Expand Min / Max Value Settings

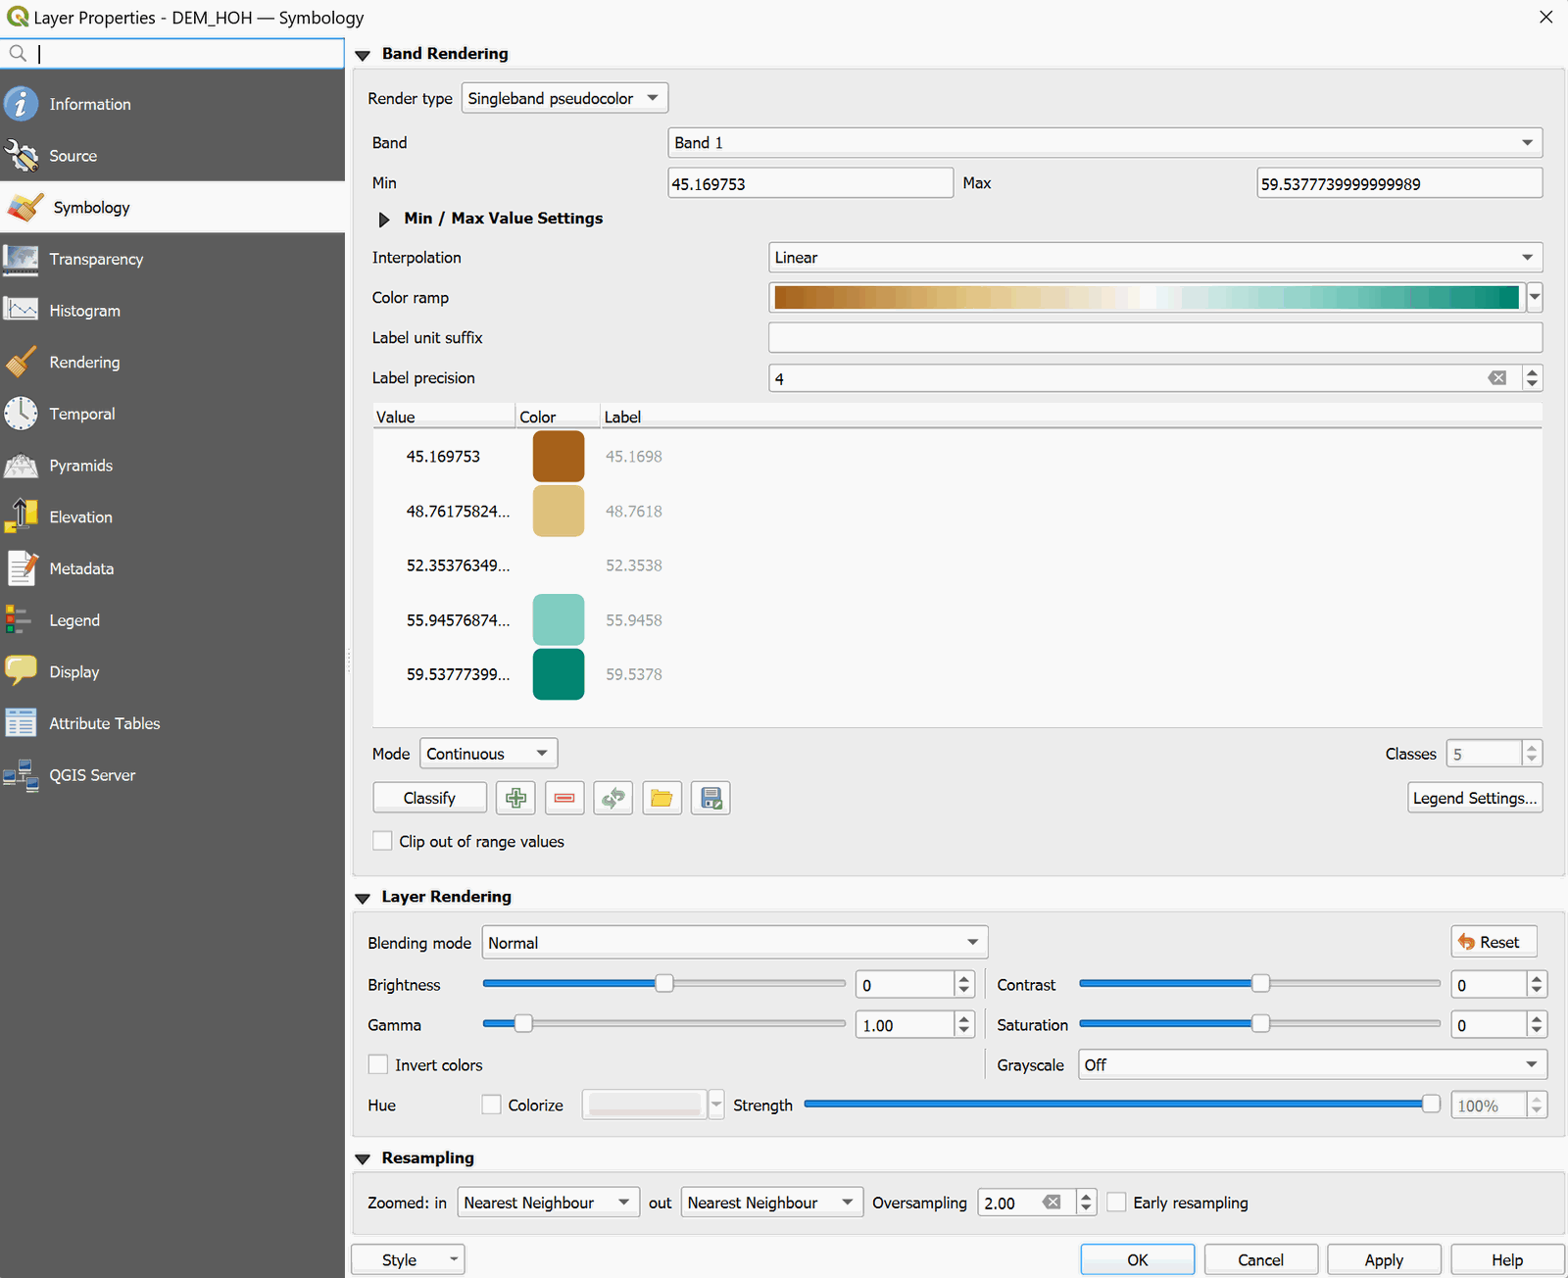(384, 219)
